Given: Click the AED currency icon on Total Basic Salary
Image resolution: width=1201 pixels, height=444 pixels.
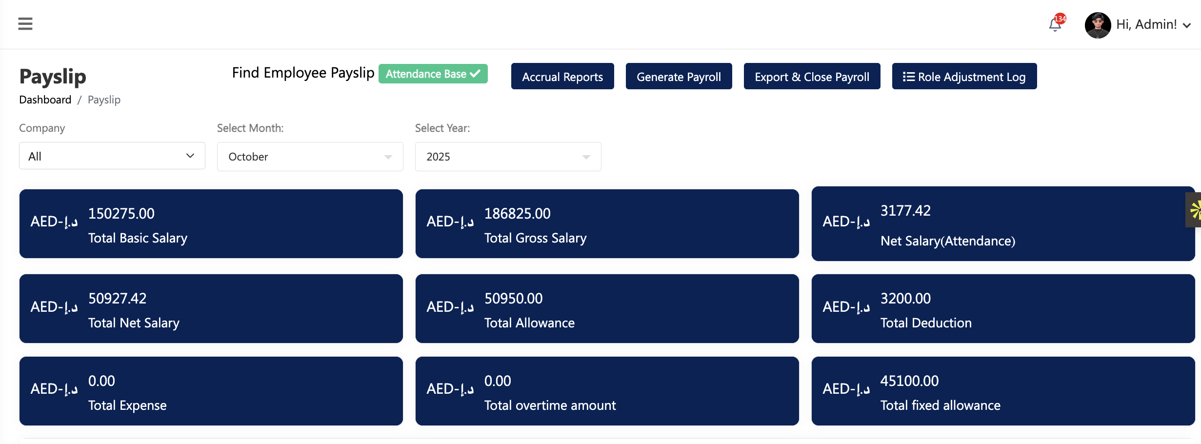Looking at the screenshot, I should (54, 222).
